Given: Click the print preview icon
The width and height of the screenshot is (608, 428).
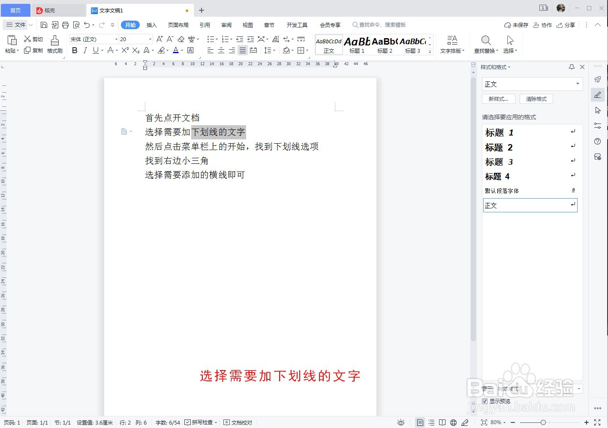Looking at the screenshot, I should pyautogui.click(x=76, y=25).
